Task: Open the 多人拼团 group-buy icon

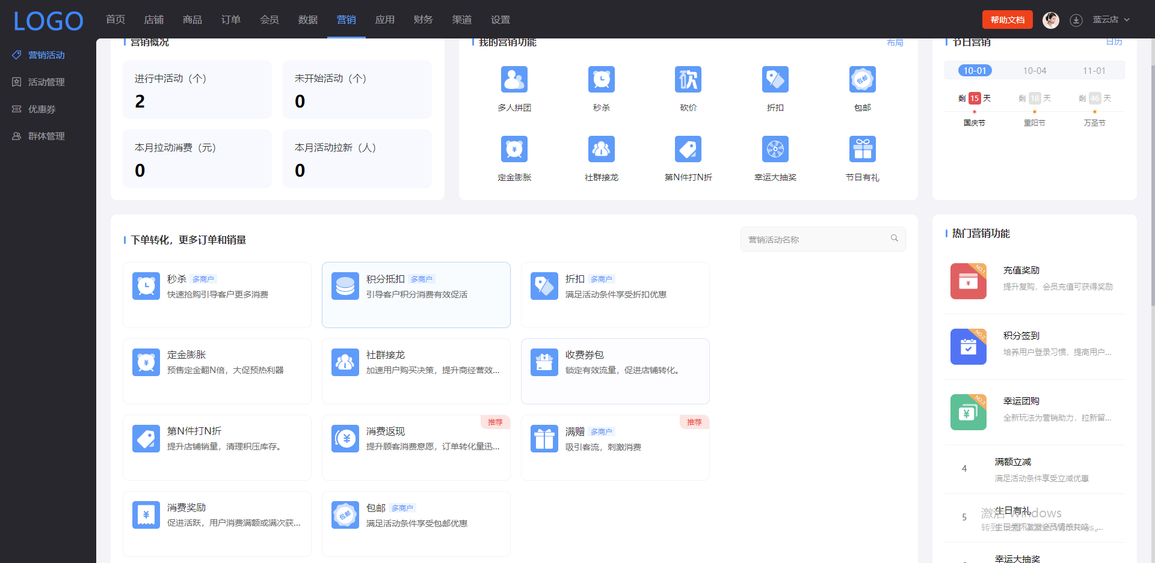Action: point(514,79)
